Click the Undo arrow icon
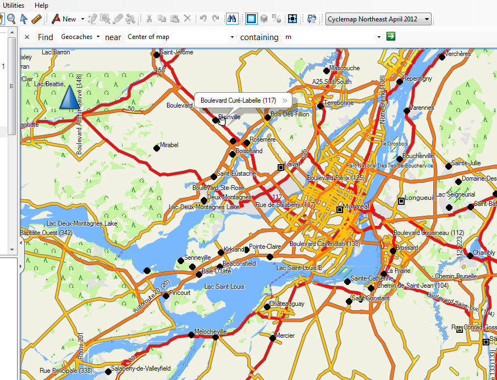This screenshot has height=380, width=497. pos(203,19)
